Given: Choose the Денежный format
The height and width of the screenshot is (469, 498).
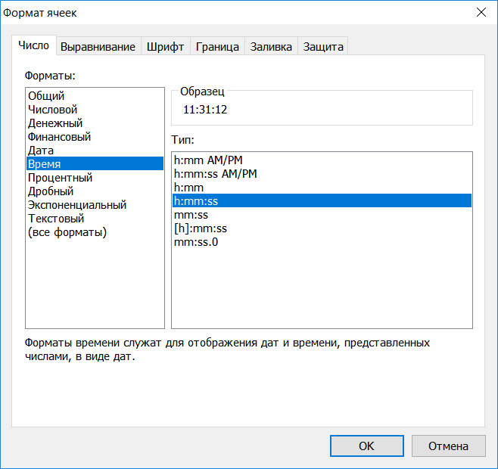Looking at the screenshot, I should click(95, 123).
